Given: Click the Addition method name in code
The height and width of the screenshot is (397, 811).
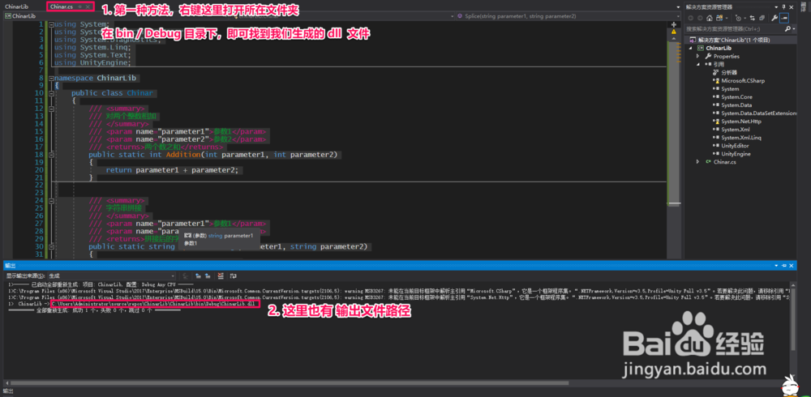Looking at the screenshot, I should point(182,155).
